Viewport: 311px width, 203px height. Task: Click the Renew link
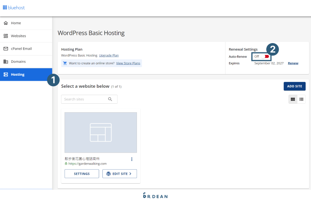(x=293, y=63)
